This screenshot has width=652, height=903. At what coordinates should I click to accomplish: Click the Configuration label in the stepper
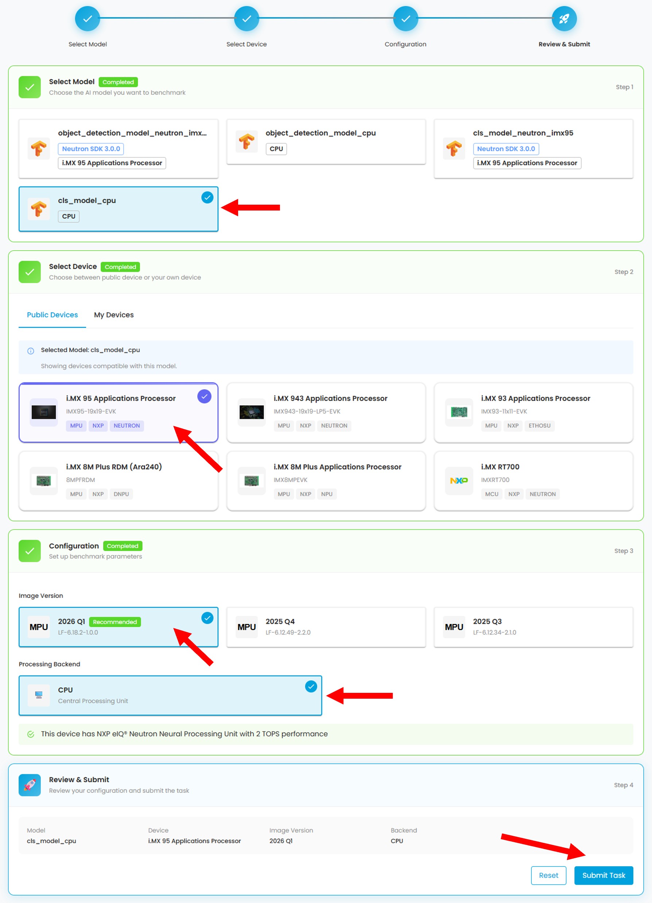click(405, 44)
